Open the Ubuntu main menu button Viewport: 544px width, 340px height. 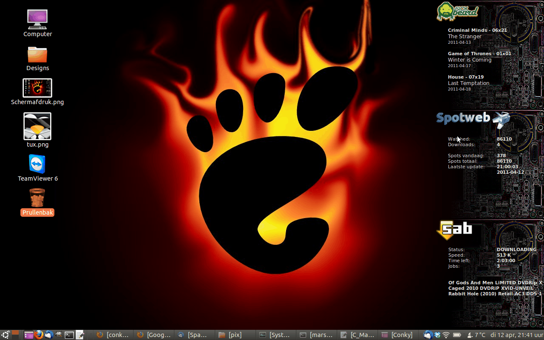click(x=5, y=335)
